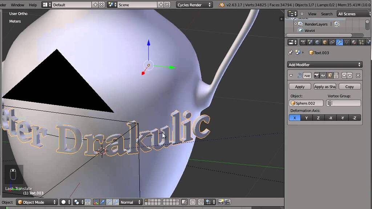The image size is (372, 209).
Task: Open Object properties using the orange cube icon
Action: click(x=324, y=42)
